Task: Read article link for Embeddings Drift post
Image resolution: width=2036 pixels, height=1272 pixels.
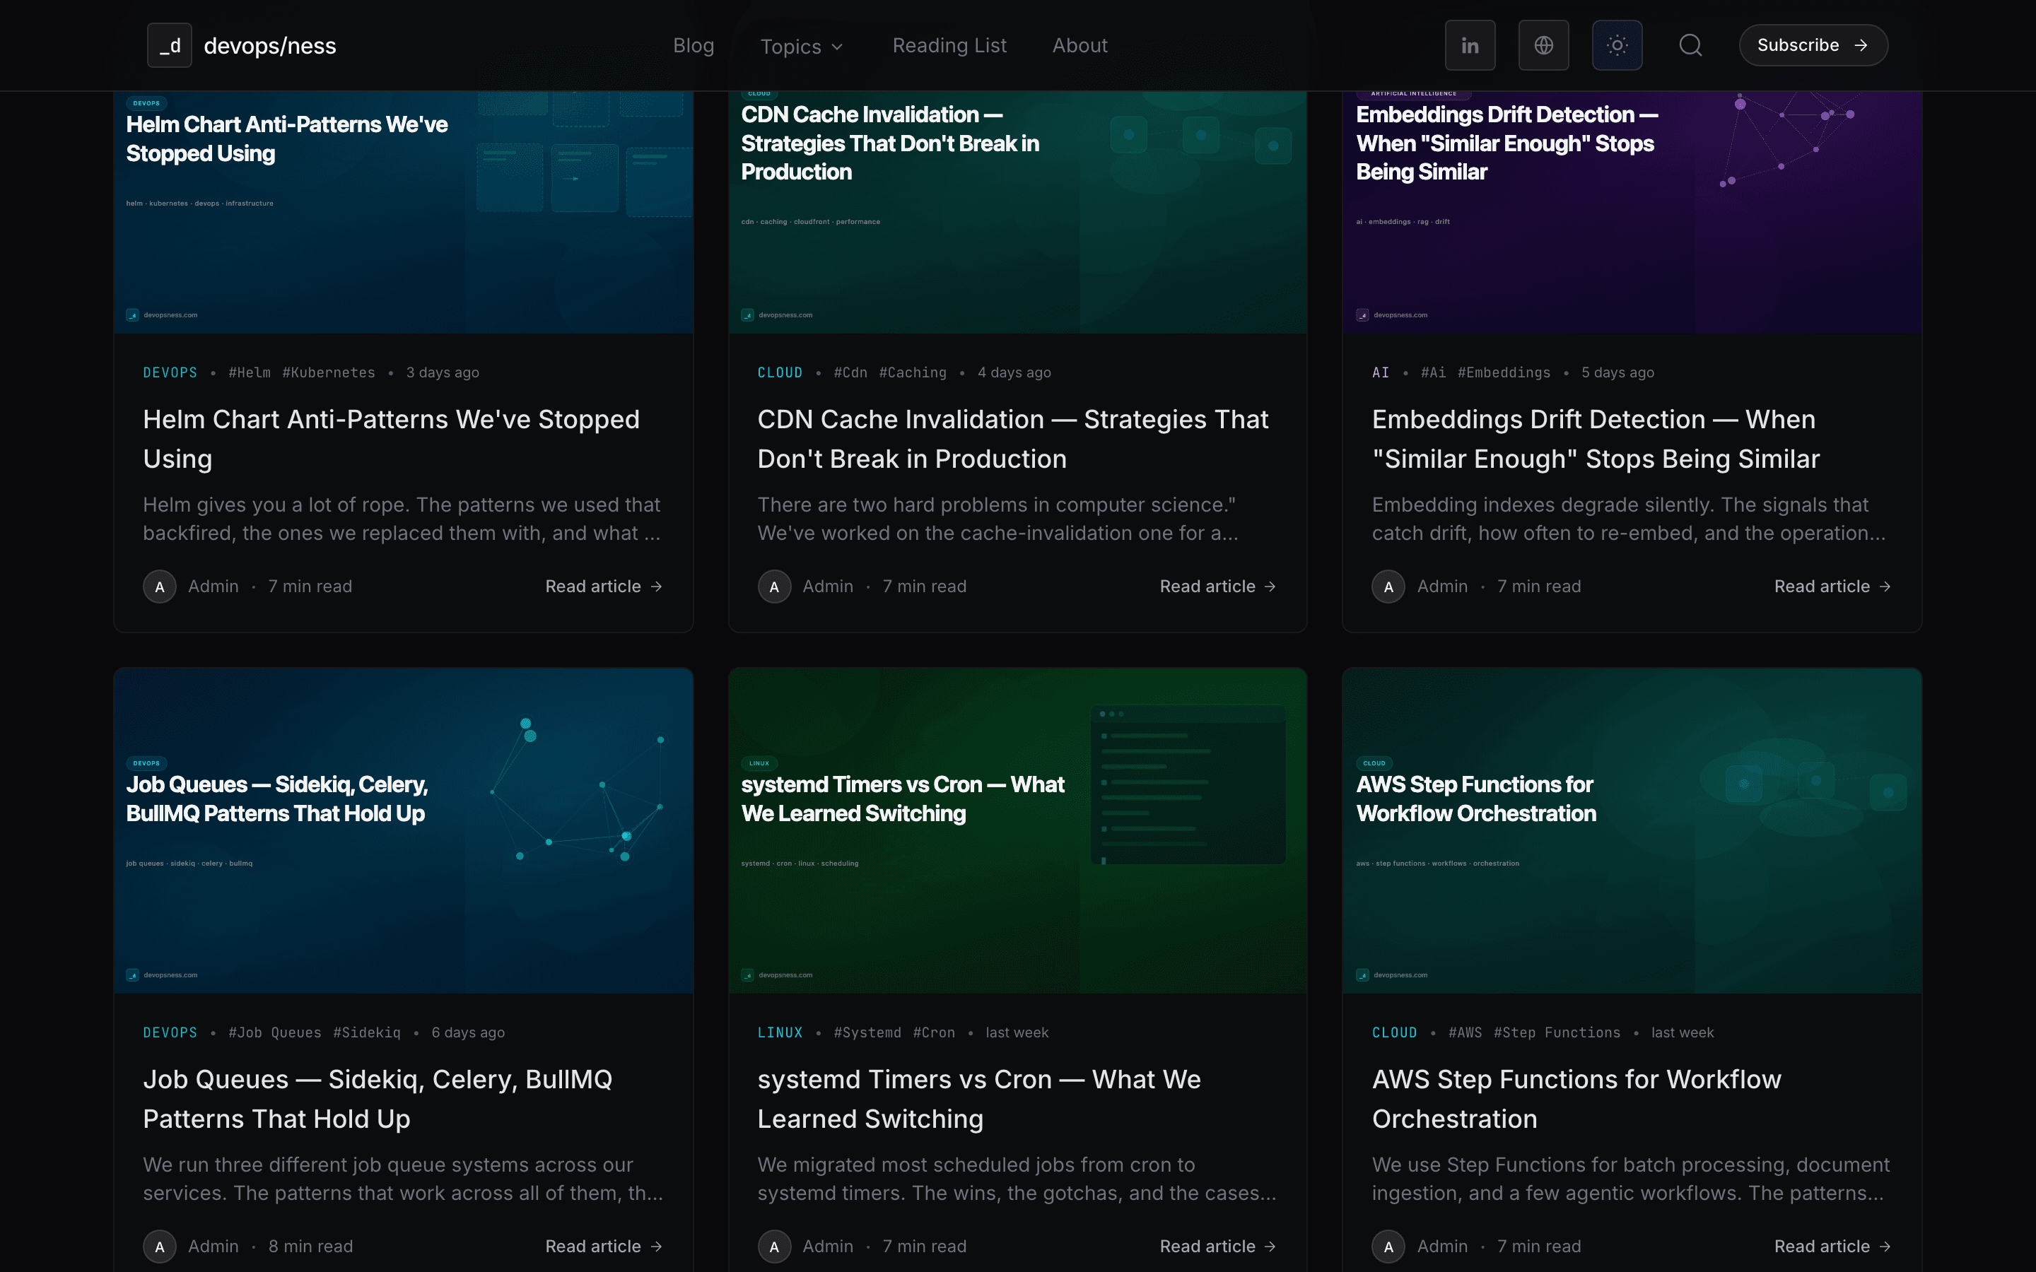Action: 1832,587
